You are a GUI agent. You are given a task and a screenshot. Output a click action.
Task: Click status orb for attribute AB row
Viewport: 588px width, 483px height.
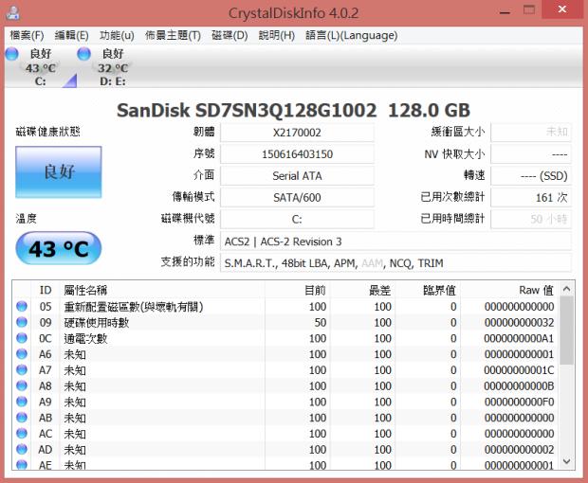point(22,418)
